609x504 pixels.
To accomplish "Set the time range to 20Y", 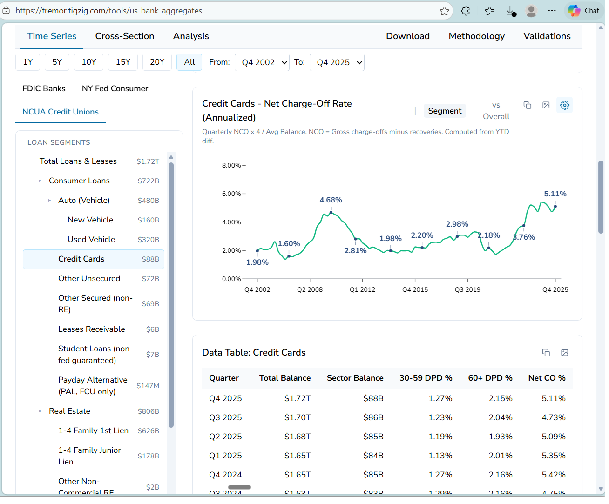I will (157, 62).
